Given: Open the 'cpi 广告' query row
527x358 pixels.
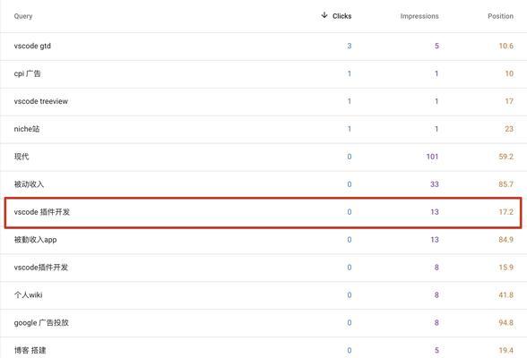Looking at the screenshot, I should 263,74.
